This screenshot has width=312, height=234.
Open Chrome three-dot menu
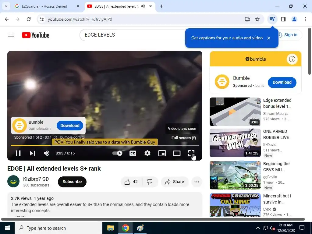click(x=305, y=19)
